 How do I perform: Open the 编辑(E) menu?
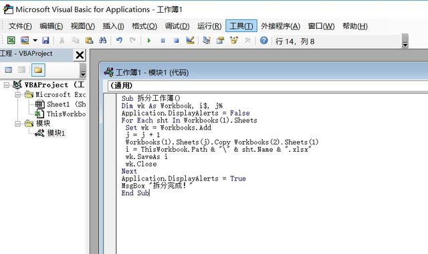[x=51, y=26]
